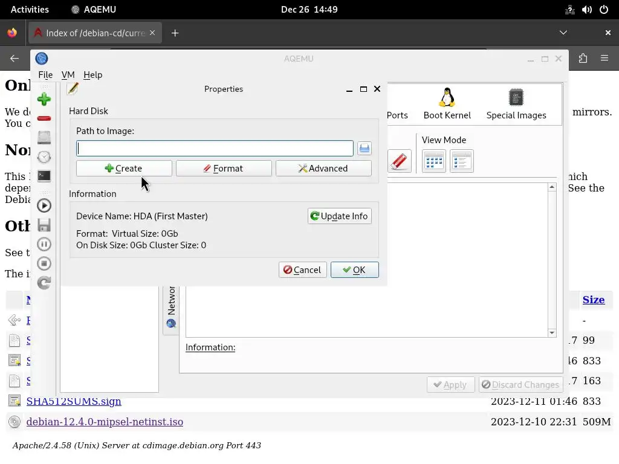Click the Create button
Viewport: 619px width, 464px height.
pos(124,169)
